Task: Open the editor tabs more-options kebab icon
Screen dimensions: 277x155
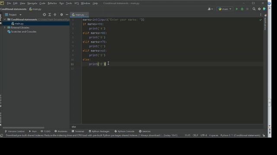Action: coord(261,15)
